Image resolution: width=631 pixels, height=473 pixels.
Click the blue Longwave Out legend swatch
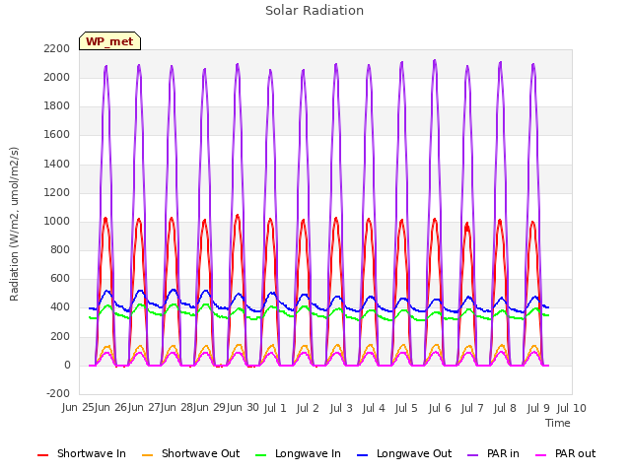pyautogui.click(x=362, y=455)
